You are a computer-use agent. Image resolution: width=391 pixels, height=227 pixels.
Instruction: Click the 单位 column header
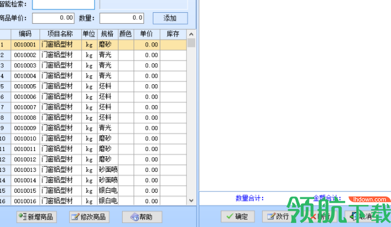point(89,34)
